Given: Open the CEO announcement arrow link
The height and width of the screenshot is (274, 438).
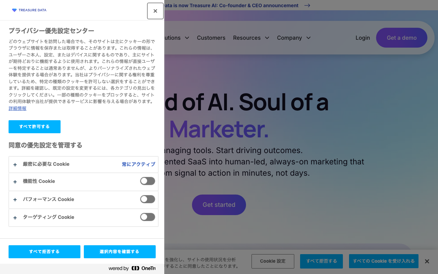Looking at the screenshot, I should [x=307, y=5].
